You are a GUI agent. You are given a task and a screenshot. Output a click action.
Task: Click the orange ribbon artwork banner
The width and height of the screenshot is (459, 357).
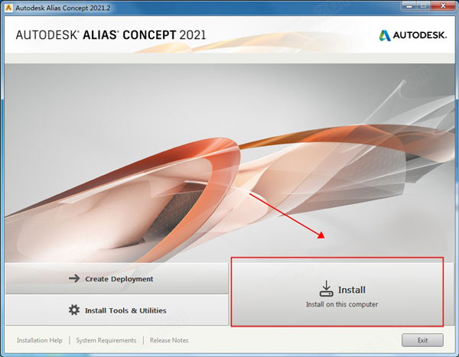coord(229,163)
